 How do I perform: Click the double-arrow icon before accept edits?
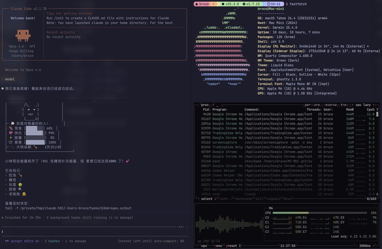[x=7, y=241]
